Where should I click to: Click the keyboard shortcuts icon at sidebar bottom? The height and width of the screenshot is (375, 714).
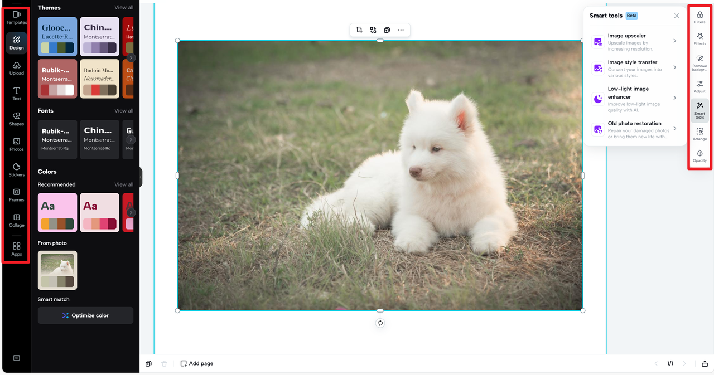(17, 358)
